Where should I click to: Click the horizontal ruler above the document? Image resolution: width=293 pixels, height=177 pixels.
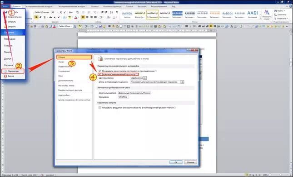(x=147, y=31)
